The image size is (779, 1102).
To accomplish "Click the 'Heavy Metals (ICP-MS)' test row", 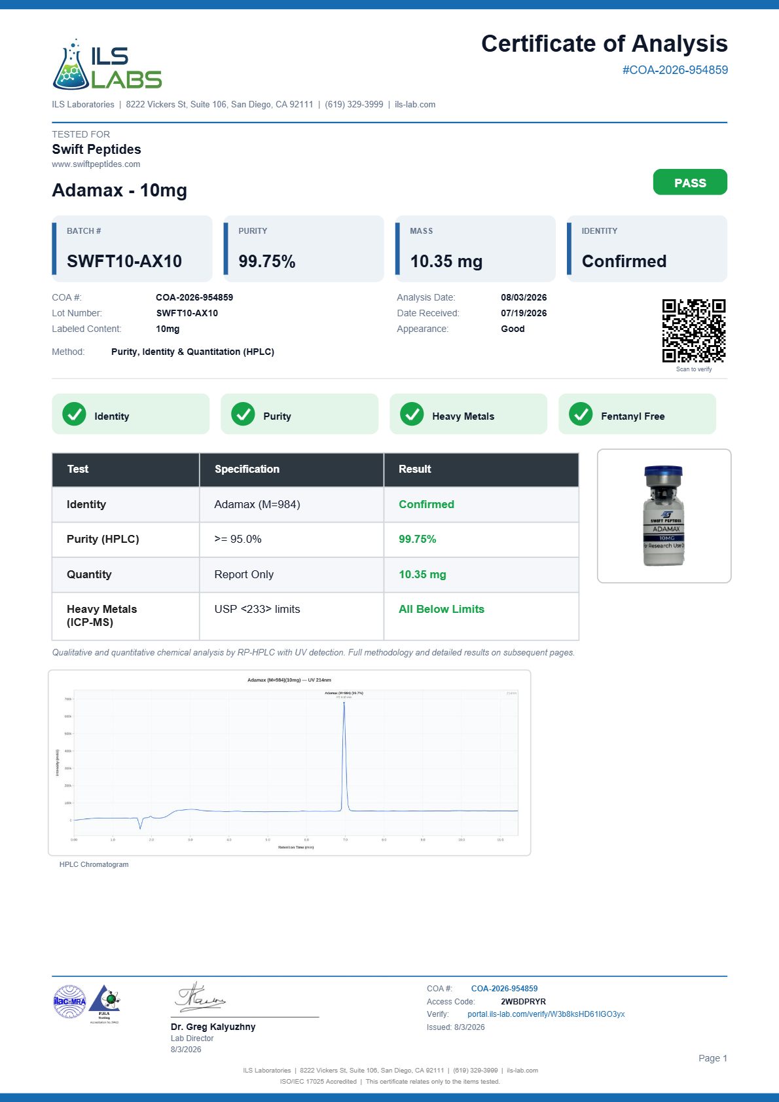I will click(316, 617).
